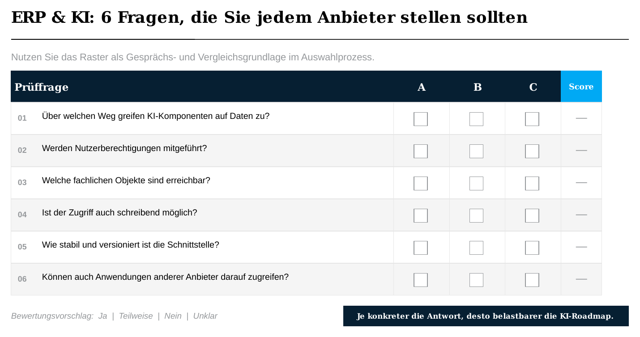Check column B for Schnittstelle question
Image resolution: width=640 pixels, height=337 pixels.
[476, 248]
